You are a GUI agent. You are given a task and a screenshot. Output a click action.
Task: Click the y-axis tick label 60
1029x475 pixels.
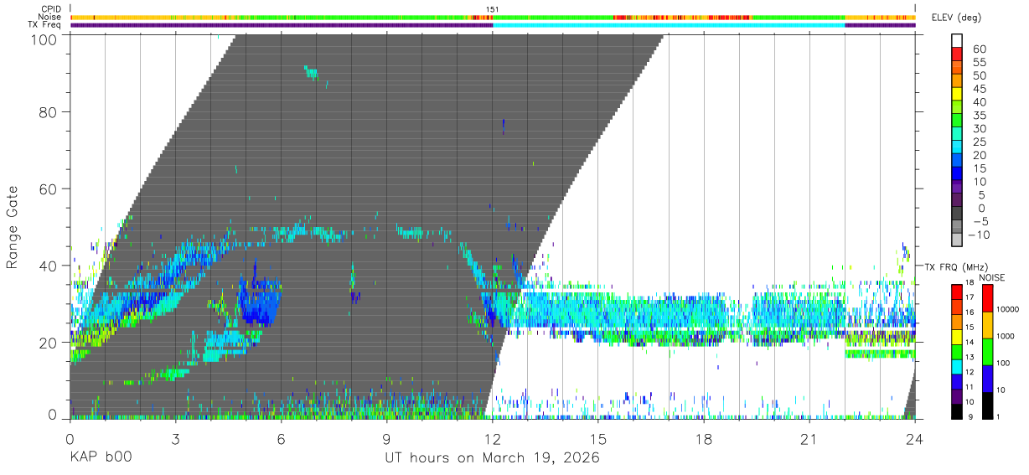click(49, 188)
